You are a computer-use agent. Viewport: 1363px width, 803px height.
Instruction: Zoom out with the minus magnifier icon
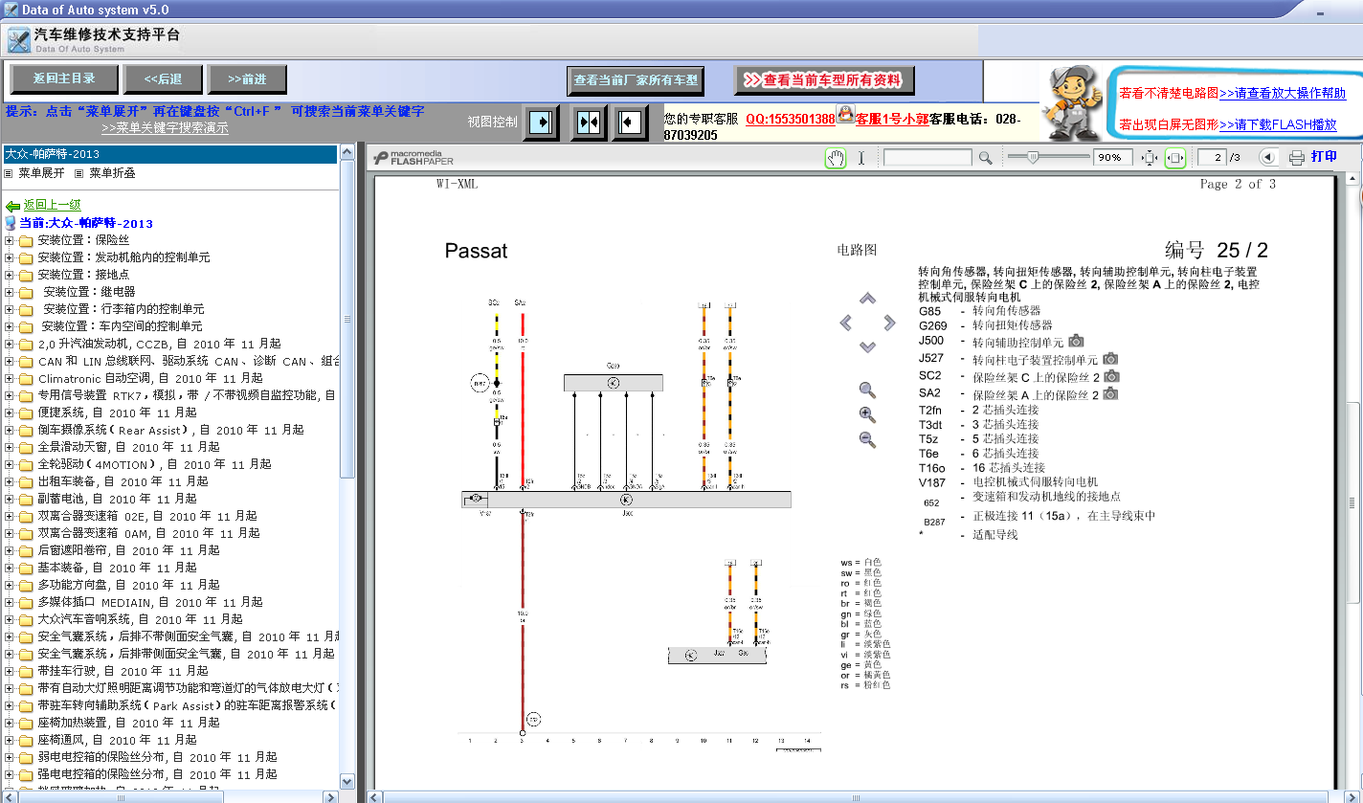(x=867, y=439)
